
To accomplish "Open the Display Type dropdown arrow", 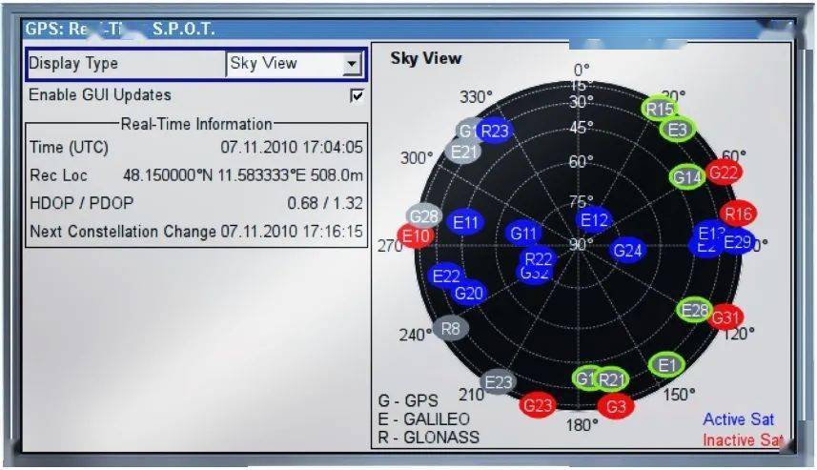I will [352, 64].
